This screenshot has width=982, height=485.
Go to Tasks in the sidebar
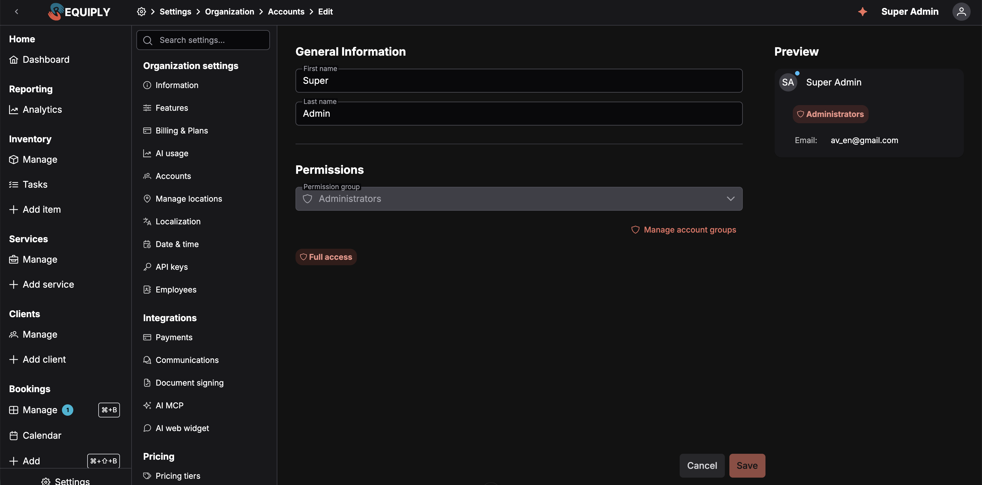tap(28, 185)
